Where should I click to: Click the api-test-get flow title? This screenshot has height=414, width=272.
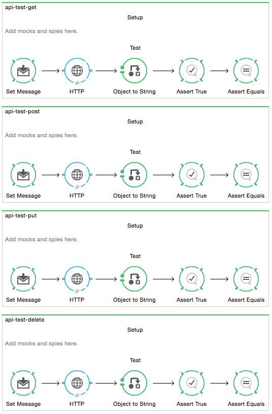[21, 8]
